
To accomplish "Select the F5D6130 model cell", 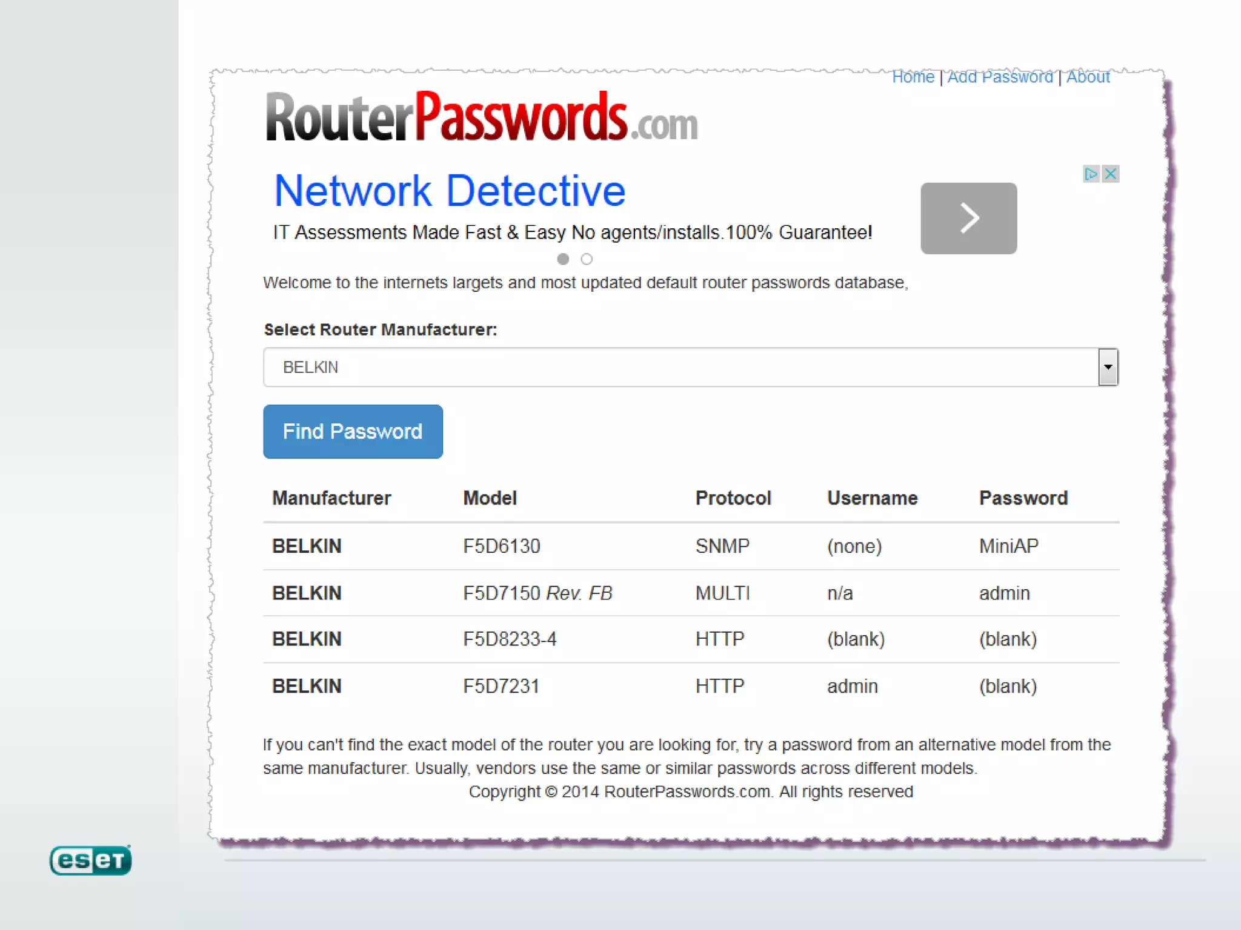I will (x=502, y=546).
